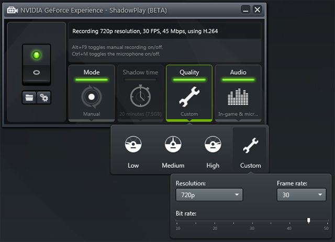Image resolution: width=335 pixels, height=242 pixels.
Task: Open ShadowPlay settings gears icon
Action: 43,97
